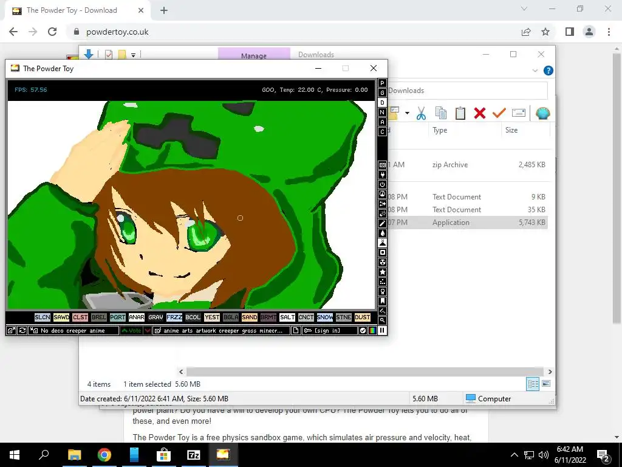Open the Liquids droplet icon
Image resolution: width=622 pixels, height=467 pixels.
point(383,233)
